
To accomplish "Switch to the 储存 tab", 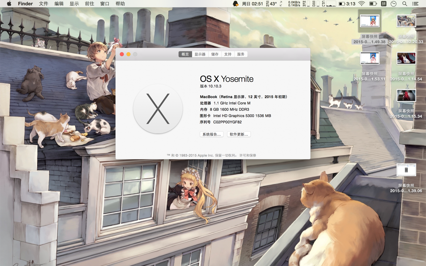I will (215, 54).
